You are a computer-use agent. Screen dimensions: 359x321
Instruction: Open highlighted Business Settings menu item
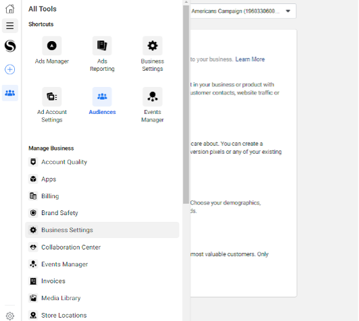(x=102, y=230)
